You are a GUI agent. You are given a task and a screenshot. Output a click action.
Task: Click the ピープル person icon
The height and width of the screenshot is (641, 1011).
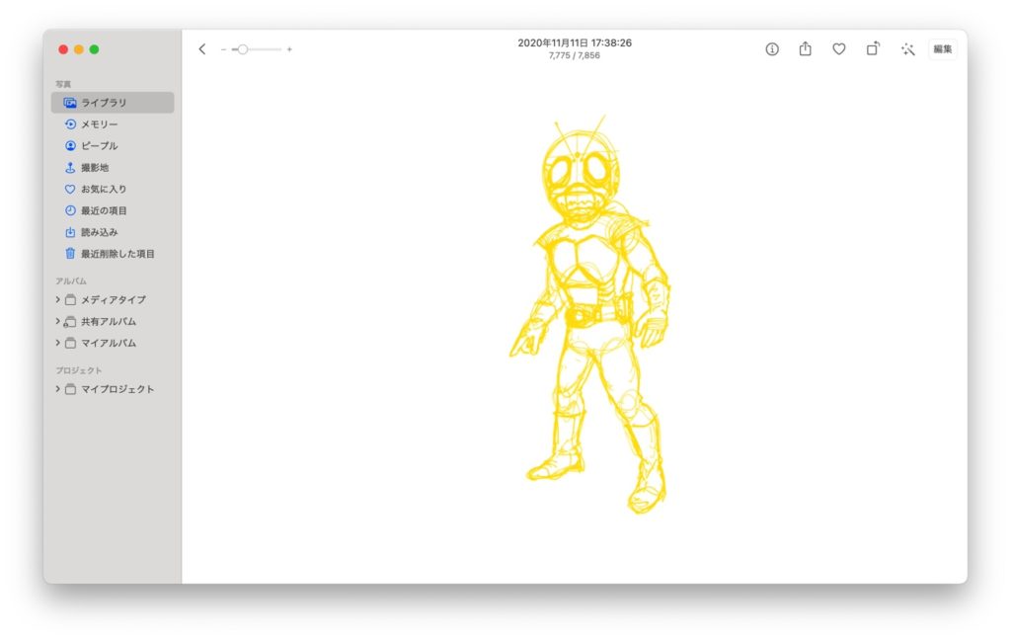[70, 146]
